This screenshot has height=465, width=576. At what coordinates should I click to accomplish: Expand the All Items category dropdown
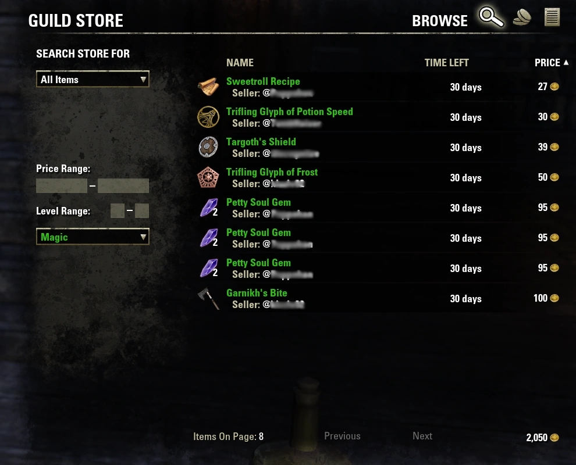tap(93, 79)
